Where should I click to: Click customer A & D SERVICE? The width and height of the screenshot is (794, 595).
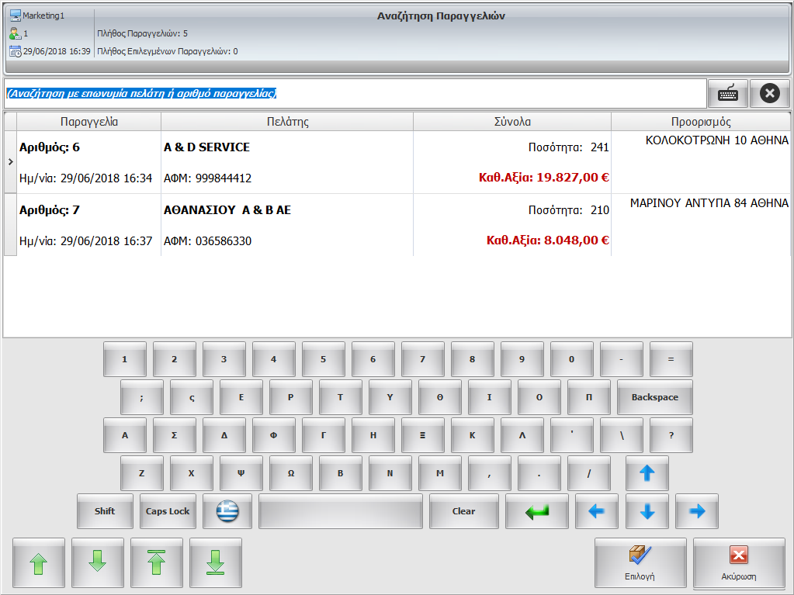pyautogui.click(x=206, y=147)
